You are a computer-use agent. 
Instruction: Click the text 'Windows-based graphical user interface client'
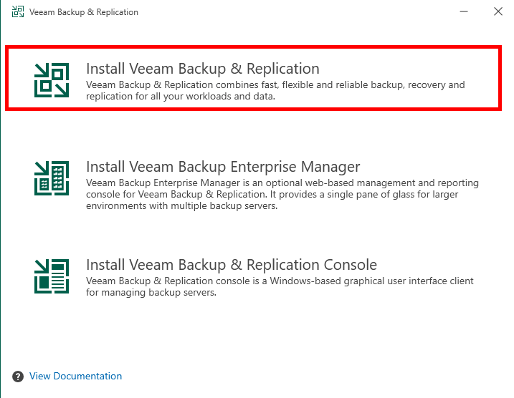coord(372,281)
